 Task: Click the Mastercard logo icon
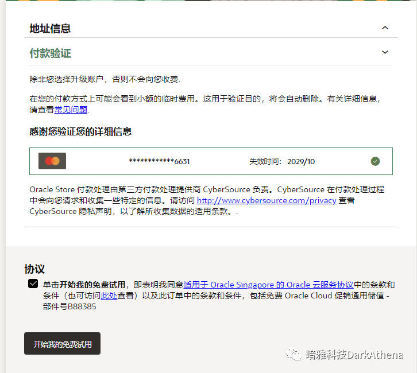click(52, 161)
